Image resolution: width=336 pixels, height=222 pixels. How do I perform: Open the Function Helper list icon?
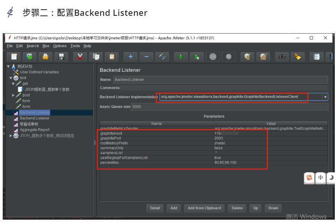pyautogui.click(x=317, y=57)
